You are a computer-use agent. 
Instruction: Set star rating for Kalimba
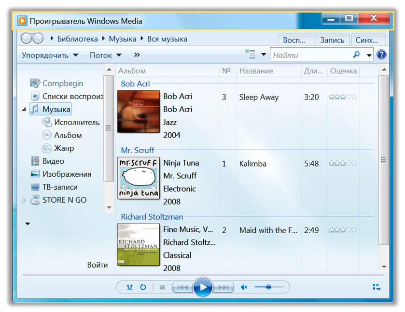coord(343,163)
